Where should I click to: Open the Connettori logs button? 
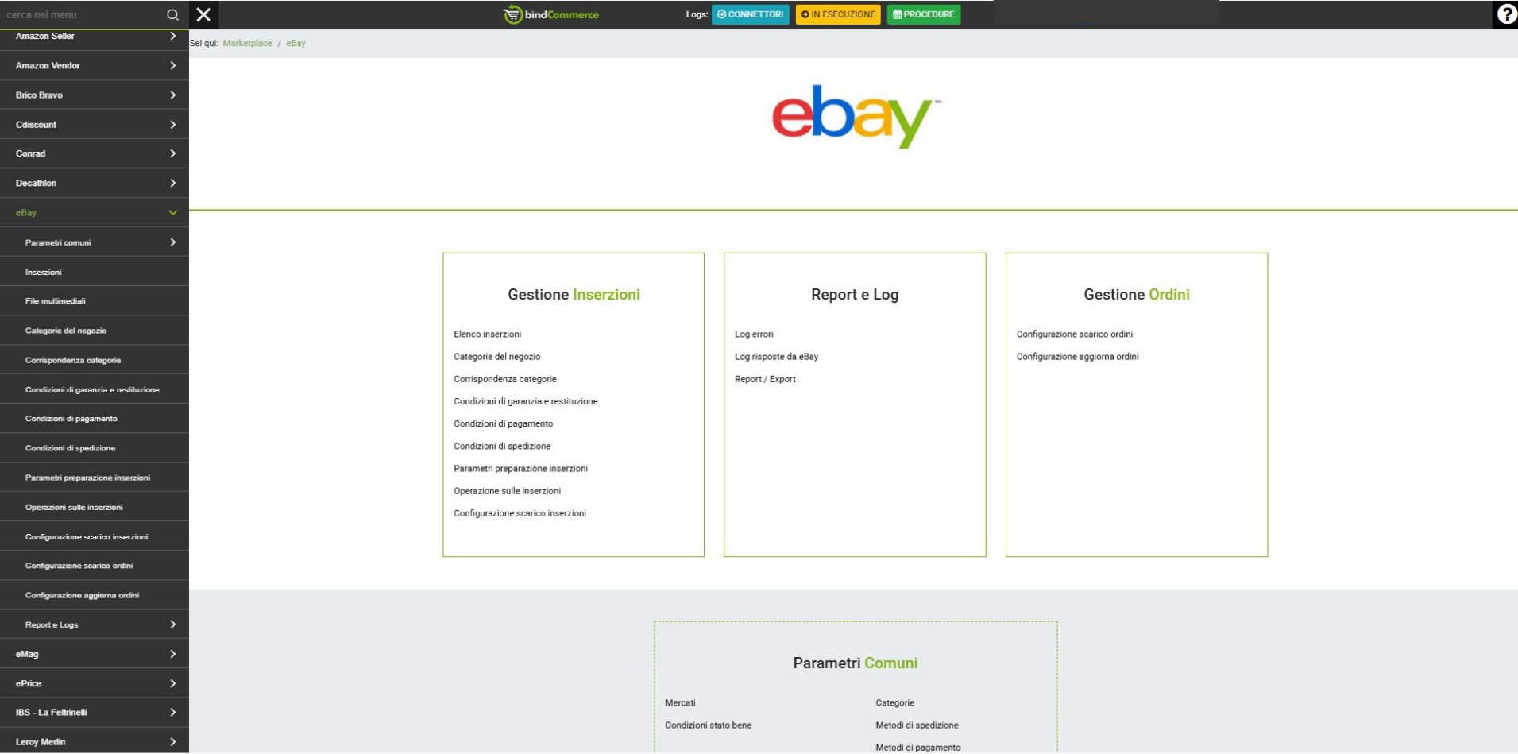pyautogui.click(x=750, y=14)
